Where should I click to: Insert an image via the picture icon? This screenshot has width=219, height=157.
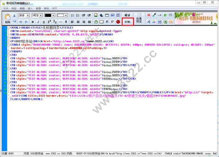(x=96, y=15)
